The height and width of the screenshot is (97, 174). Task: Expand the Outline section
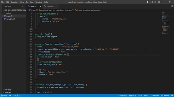pyautogui.click(x=14, y=90)
